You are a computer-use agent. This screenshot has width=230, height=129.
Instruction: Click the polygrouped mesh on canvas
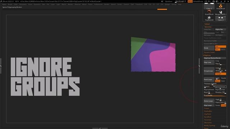[153, 54]
